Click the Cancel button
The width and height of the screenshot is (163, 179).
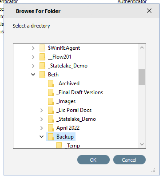coord(129,160)
